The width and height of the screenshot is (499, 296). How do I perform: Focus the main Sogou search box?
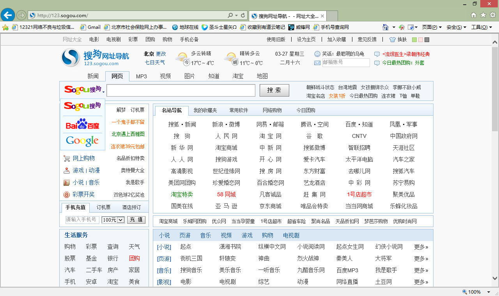tap(181, 90)
